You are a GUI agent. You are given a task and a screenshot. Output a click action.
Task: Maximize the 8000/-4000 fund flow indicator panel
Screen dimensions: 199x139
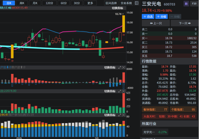coord(120,67)
